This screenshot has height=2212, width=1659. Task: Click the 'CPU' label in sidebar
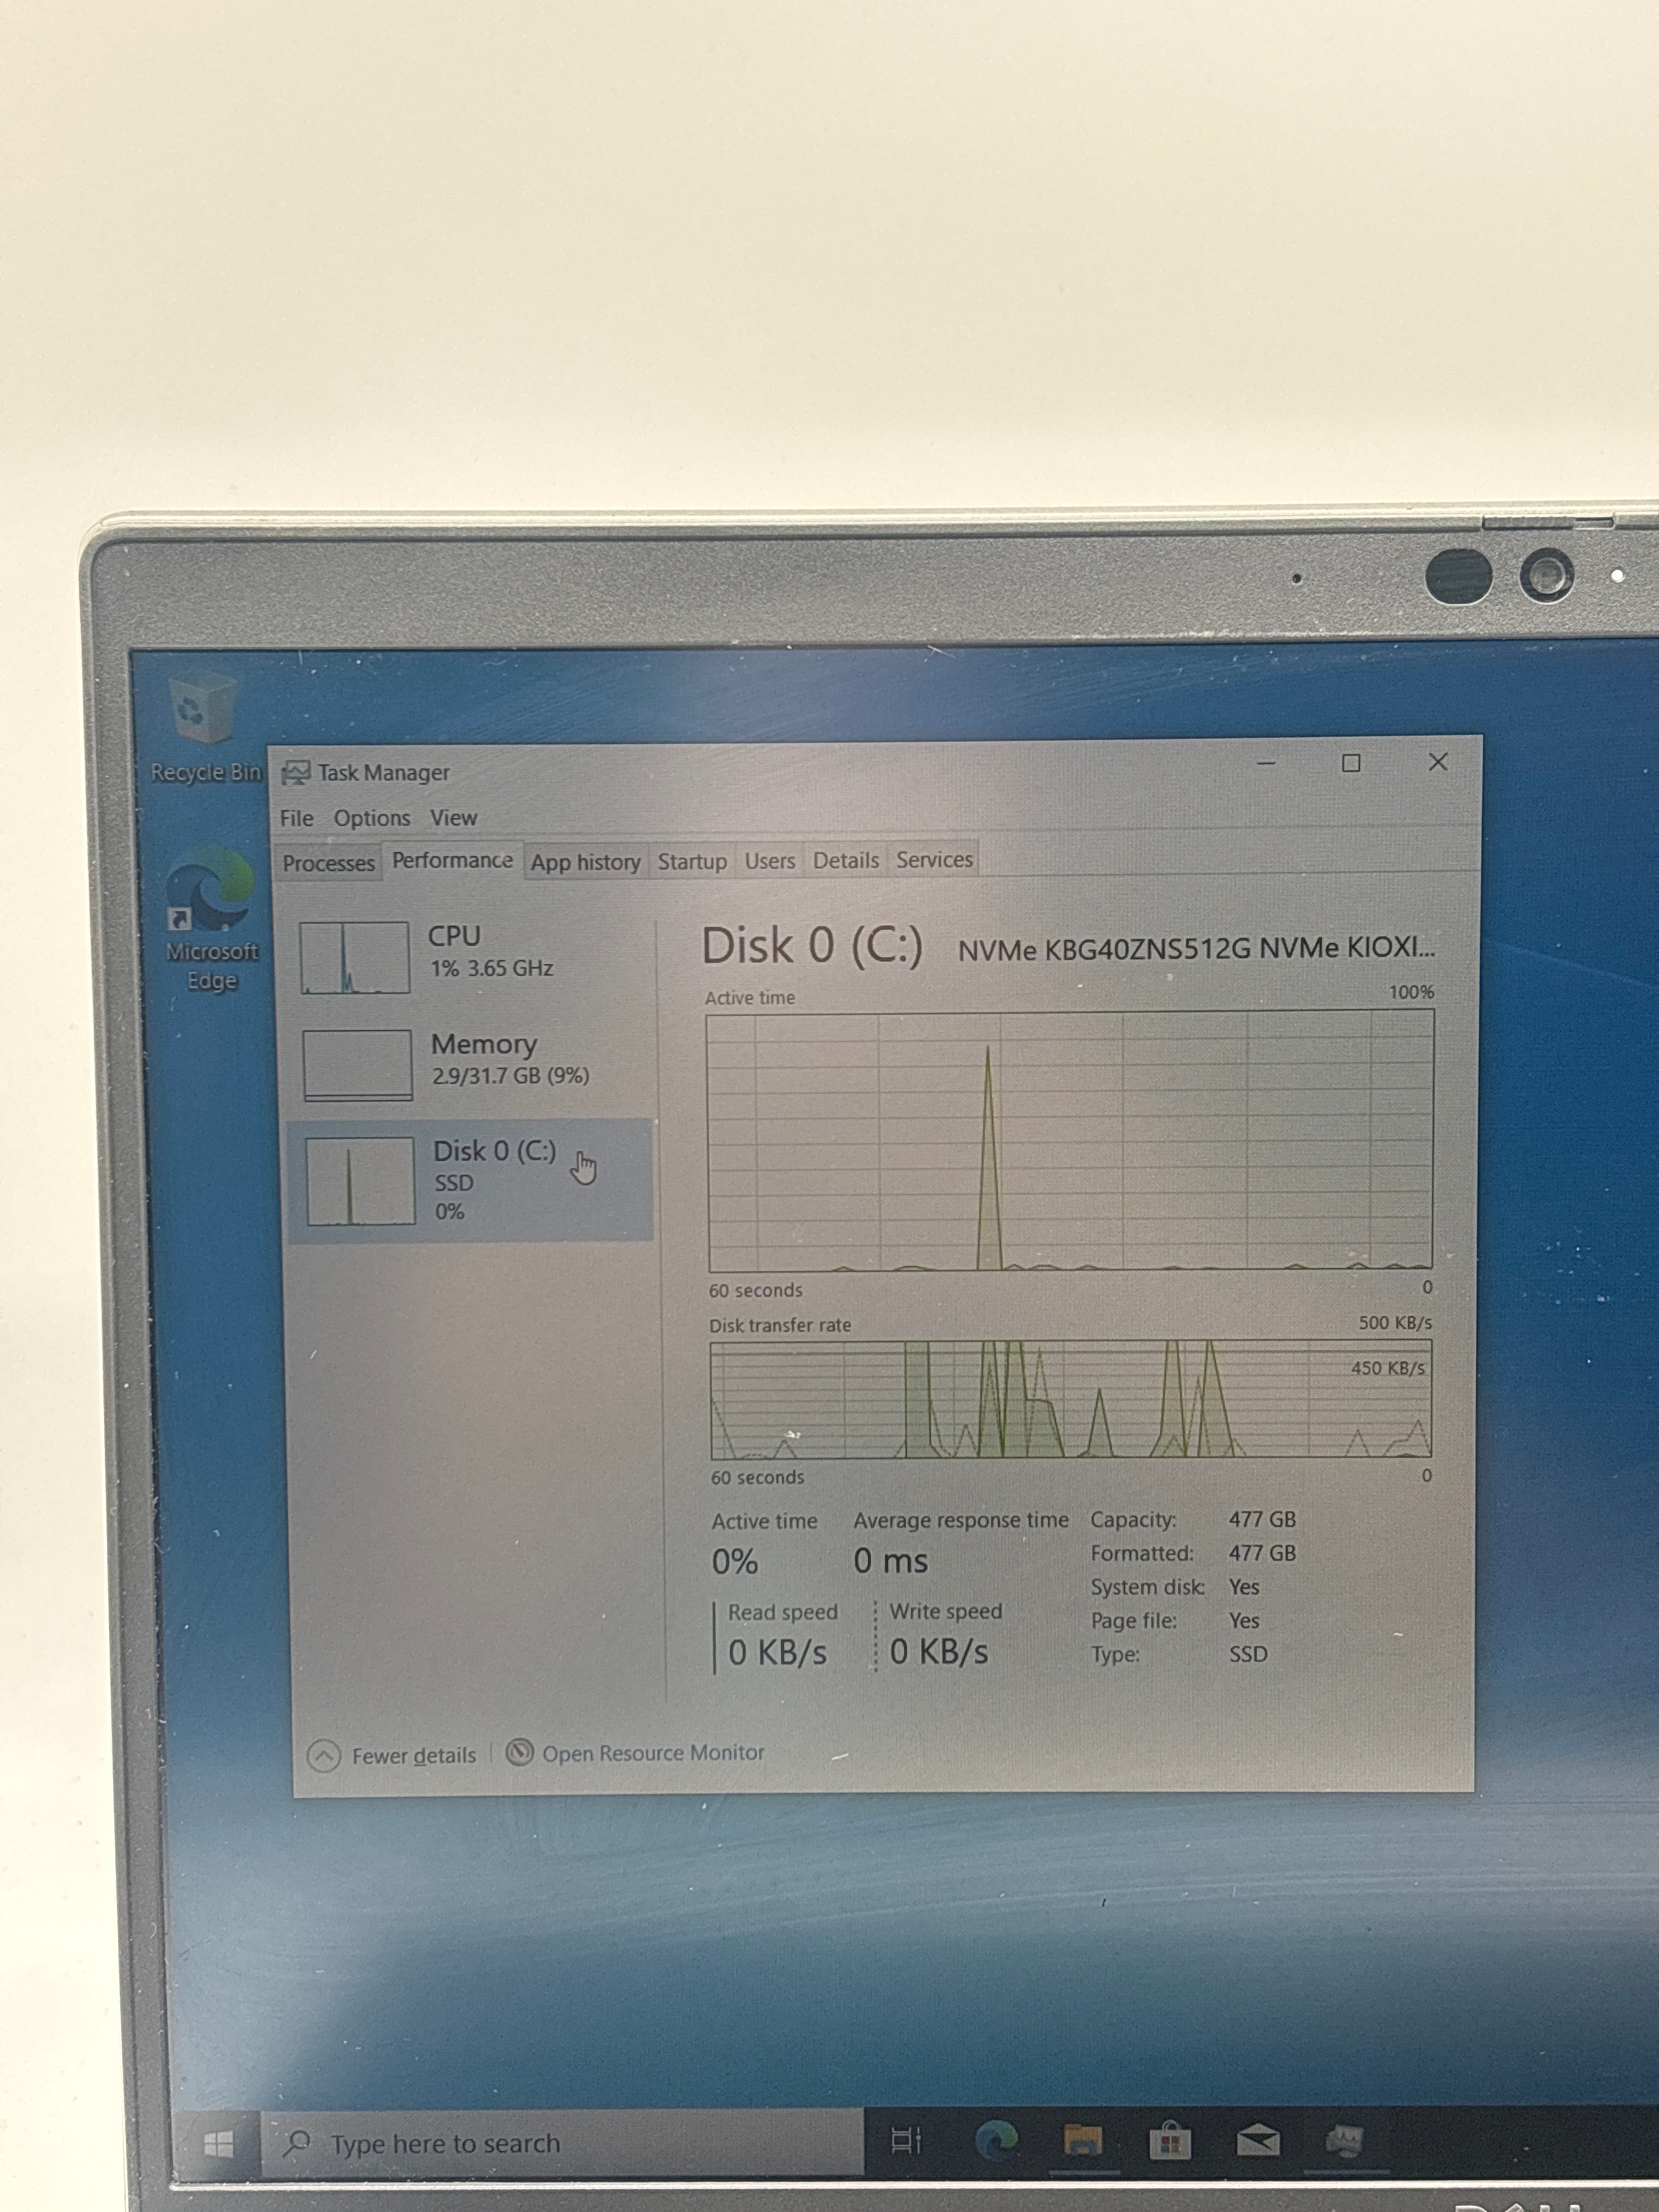point(454,936)
